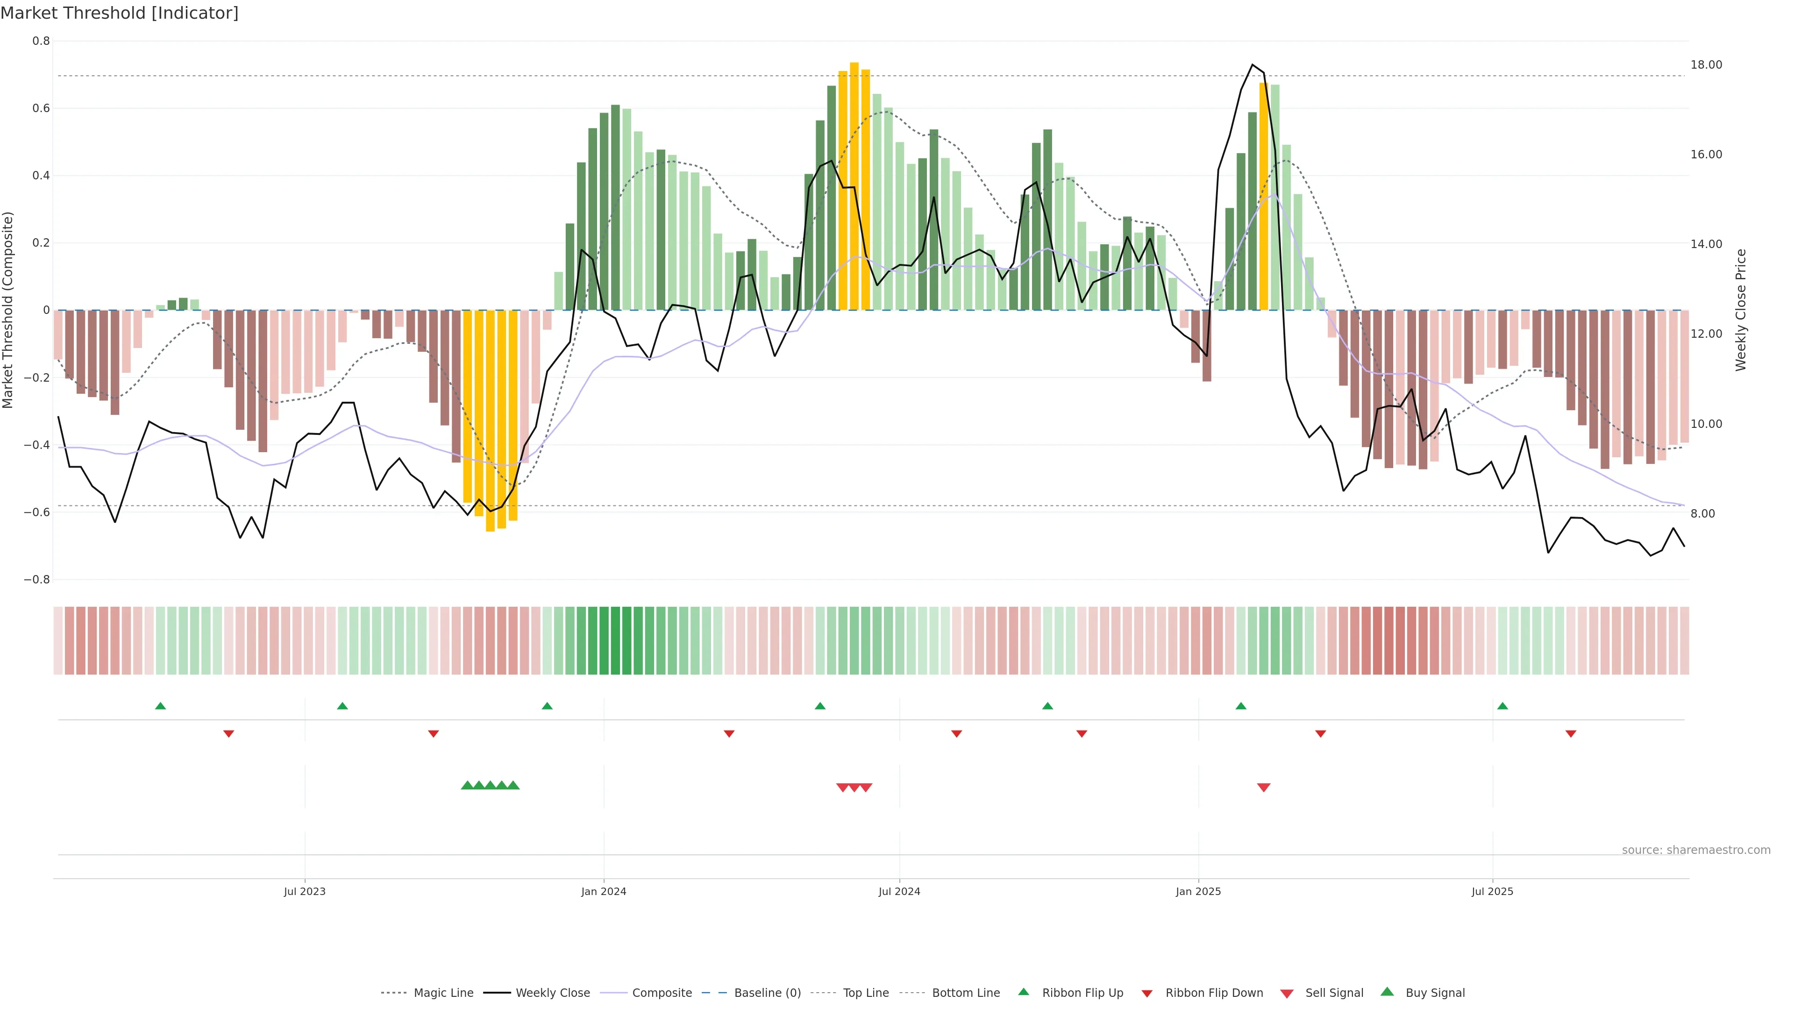Click the Ribbon Flip Up marker before Jan 2024
This screenshot has width=1794, height=1009.
click(547, 706)
